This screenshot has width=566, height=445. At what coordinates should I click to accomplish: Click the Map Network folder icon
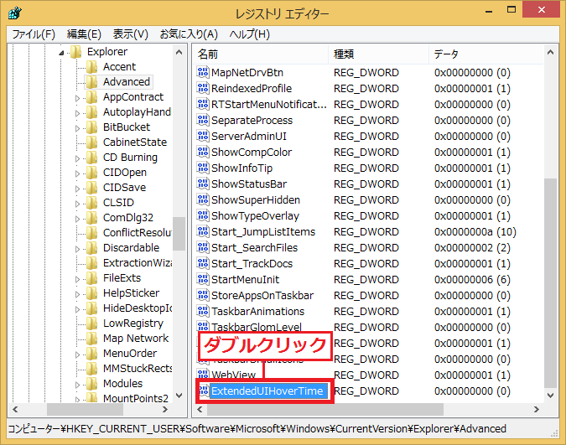(x=91, y=339)
